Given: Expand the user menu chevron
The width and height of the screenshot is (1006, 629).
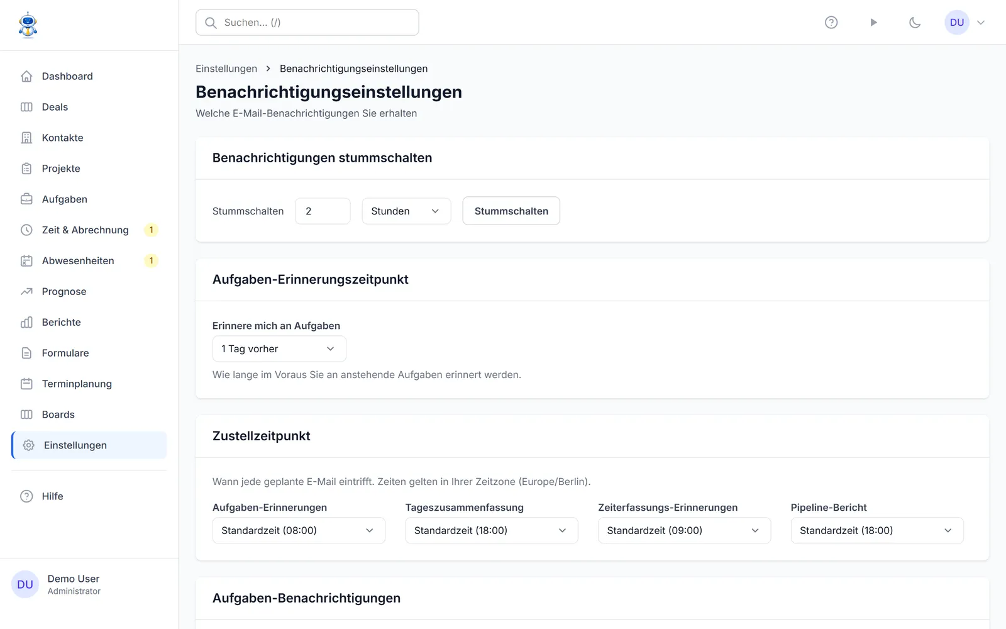Looking at the screenshot, I should point(981,23).
